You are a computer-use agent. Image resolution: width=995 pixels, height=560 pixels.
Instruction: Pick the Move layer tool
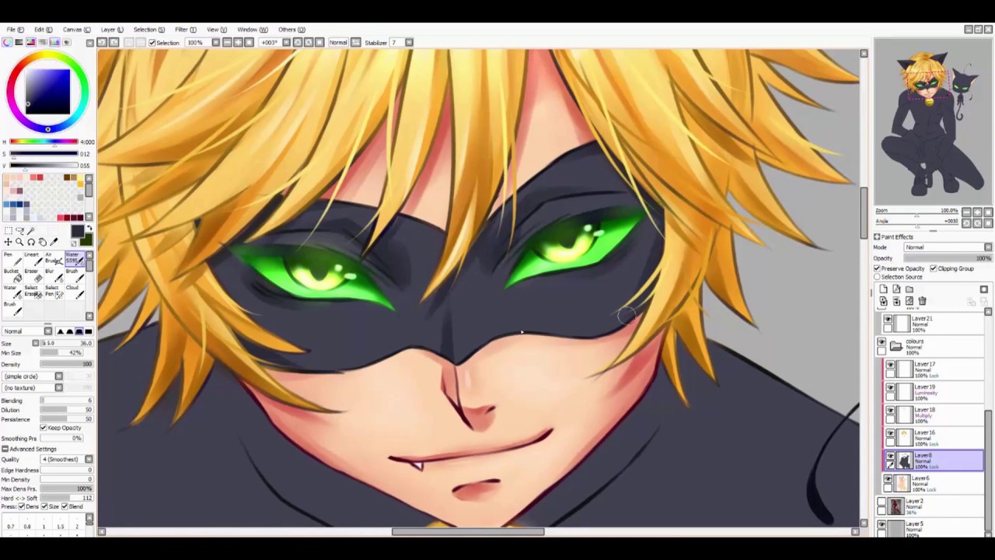tap(9, 242)
